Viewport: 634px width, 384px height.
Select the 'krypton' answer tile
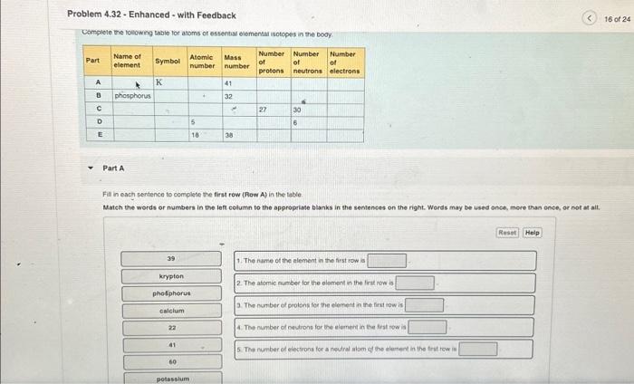171,276
